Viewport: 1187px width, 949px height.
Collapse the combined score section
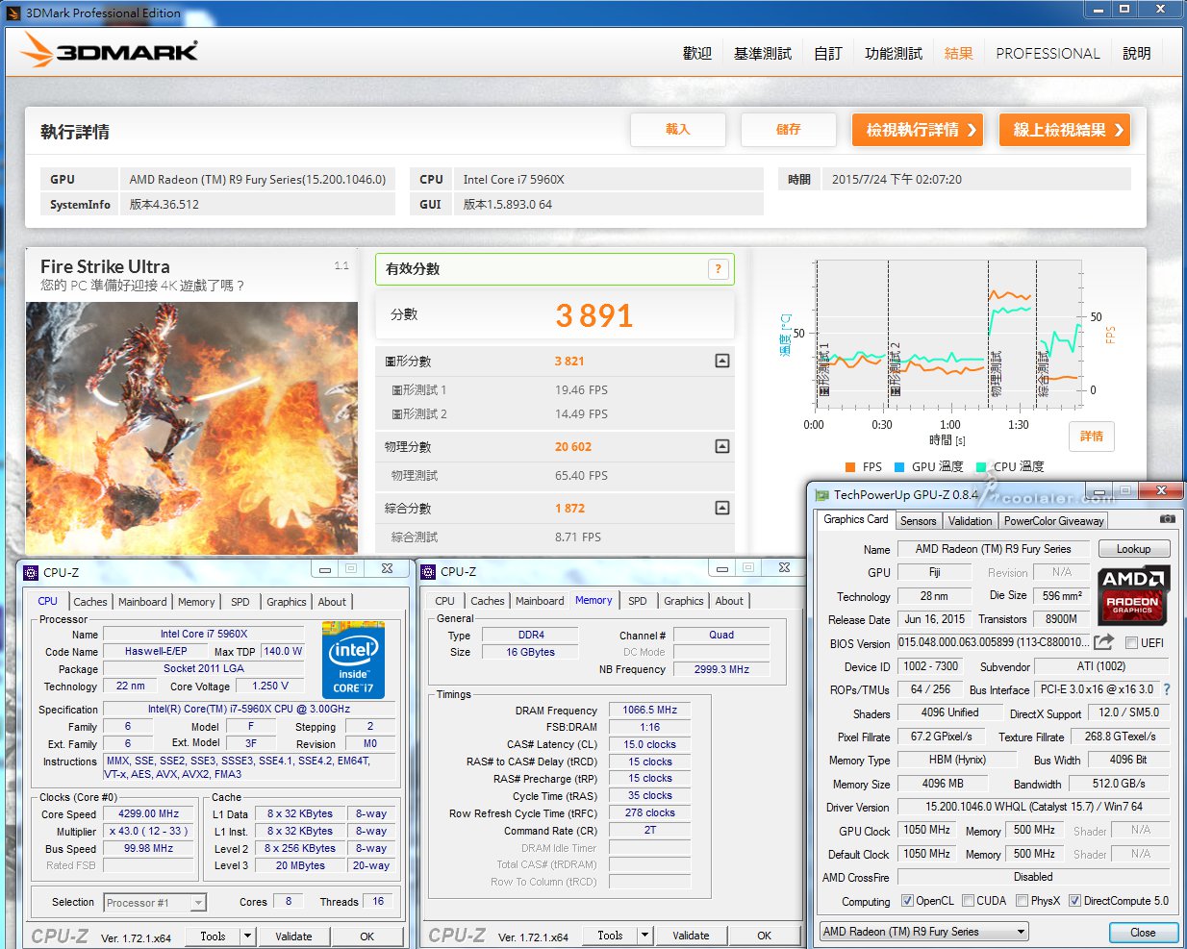pos(722,508)
